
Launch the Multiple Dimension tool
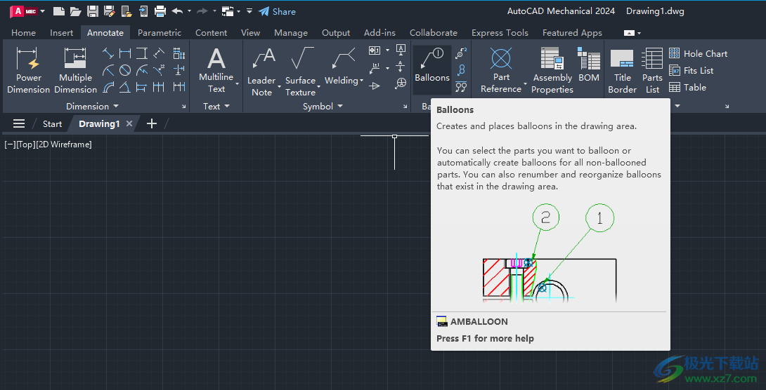pyautogui.click(x=75, y=69)
